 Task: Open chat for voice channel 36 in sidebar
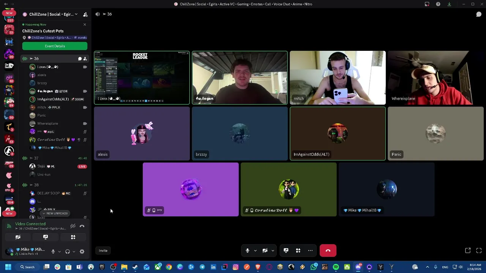80,59
